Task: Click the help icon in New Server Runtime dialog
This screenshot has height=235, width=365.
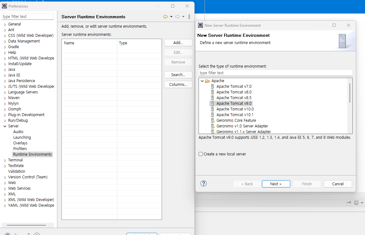Action: (203, 184)
